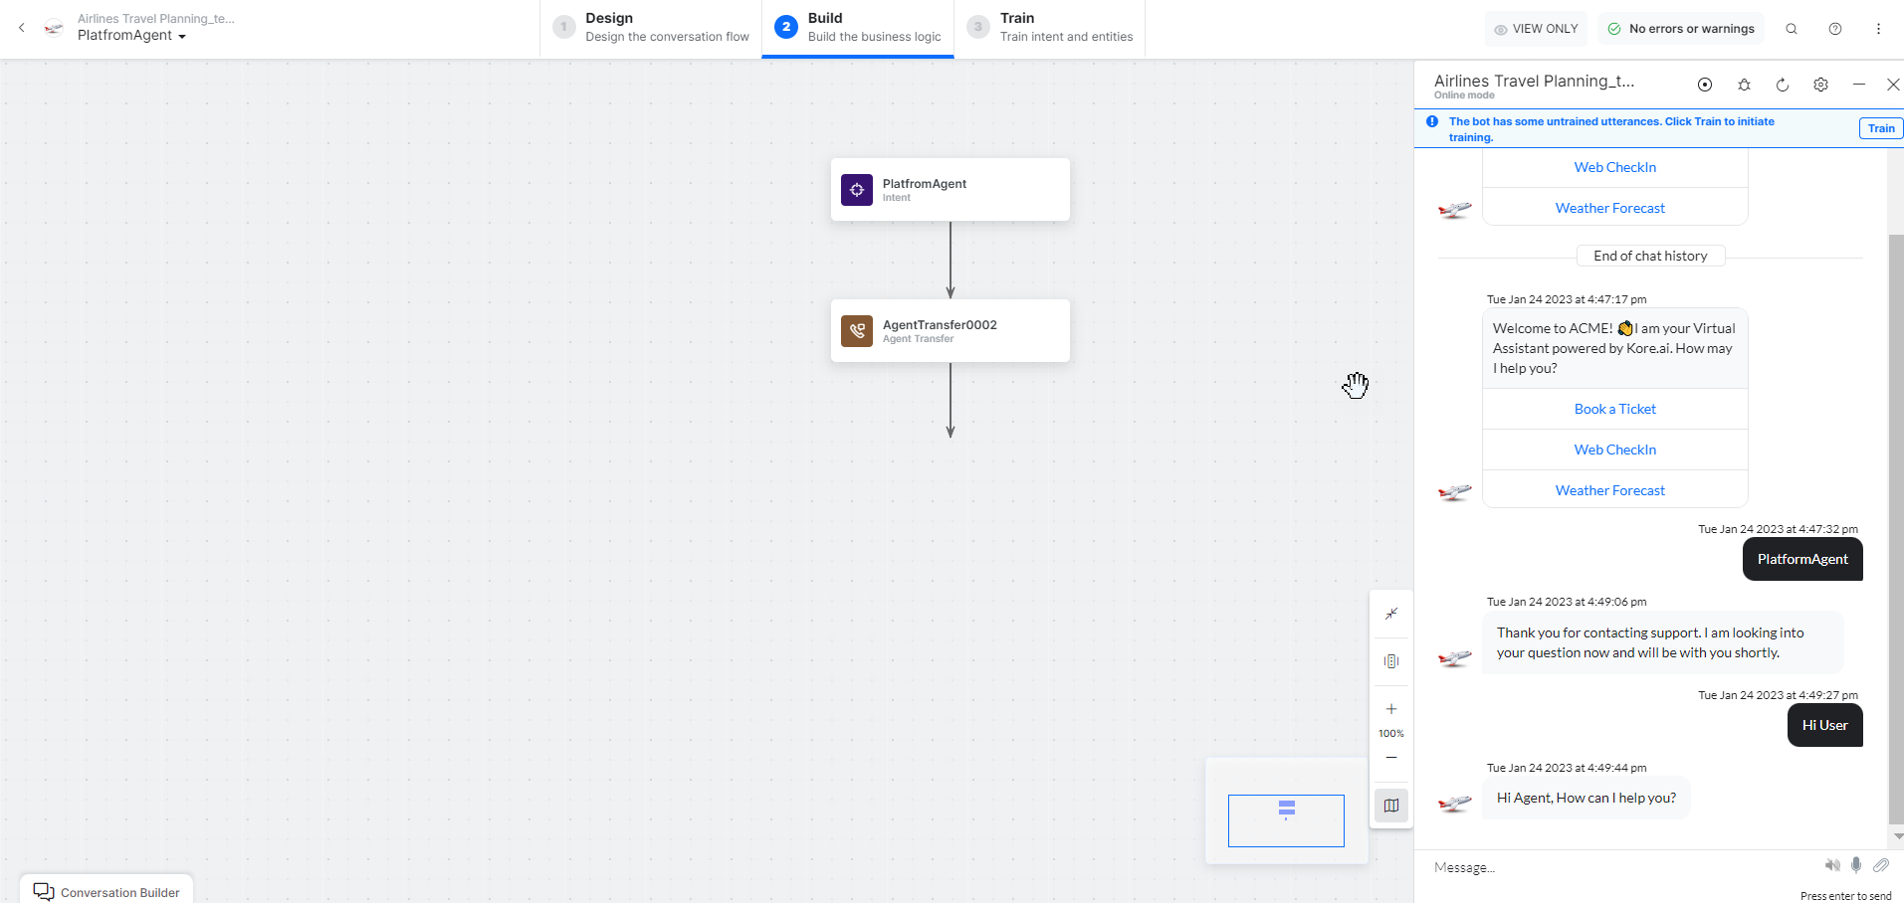Click the Train button in banner
1904x903 pixels.
click(1880, 128)
